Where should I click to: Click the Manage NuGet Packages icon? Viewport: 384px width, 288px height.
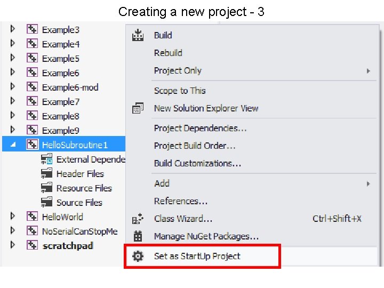coord(138,236)
